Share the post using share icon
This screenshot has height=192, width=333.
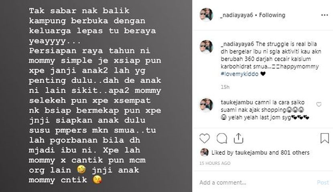238,138
